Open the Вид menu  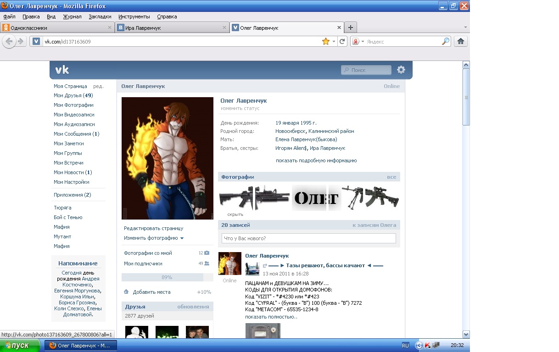[x=51, y=16]
